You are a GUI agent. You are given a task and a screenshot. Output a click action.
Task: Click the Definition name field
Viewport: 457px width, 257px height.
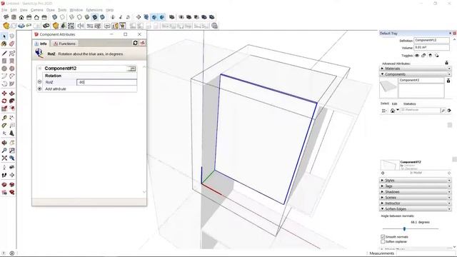coord(431,40)
